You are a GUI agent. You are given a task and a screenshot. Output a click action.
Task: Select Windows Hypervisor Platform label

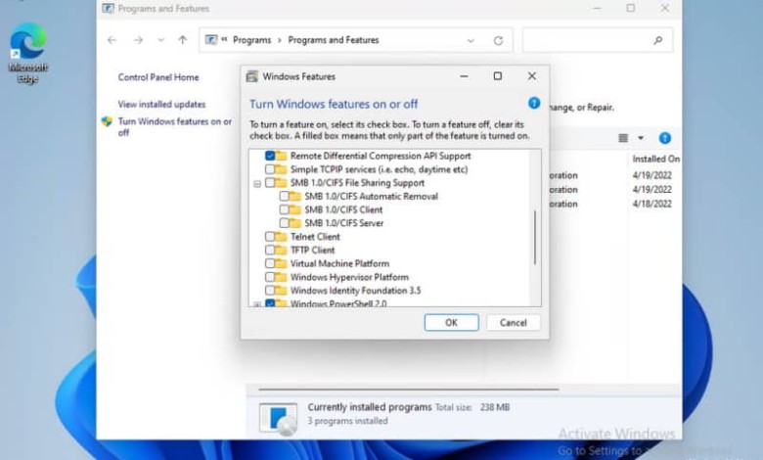(349, 277)
